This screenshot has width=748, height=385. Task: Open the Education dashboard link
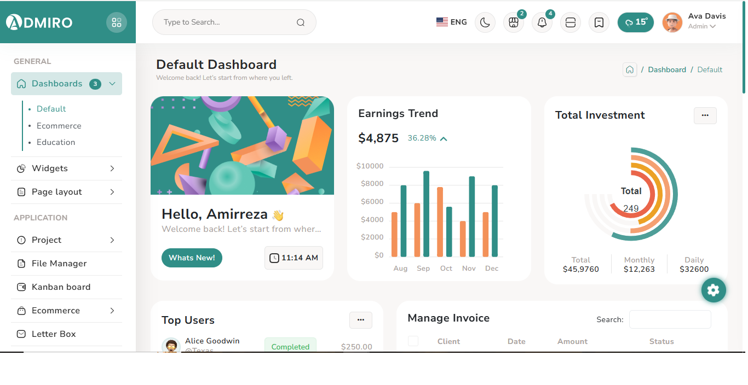[x=56, y=142]
